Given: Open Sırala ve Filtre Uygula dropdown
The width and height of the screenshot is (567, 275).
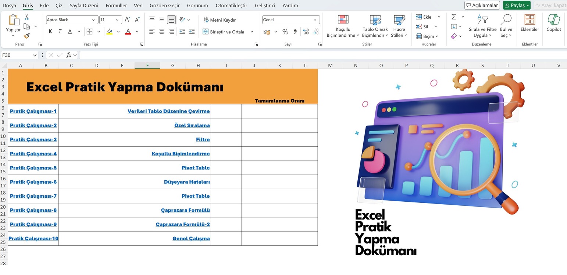Looking at the screenshot, I should pyautogui.click(x=482, y=26).
